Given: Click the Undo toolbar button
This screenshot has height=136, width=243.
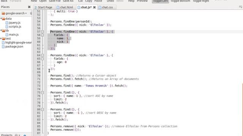Looking at the screenshot, I should click(110, 1).
